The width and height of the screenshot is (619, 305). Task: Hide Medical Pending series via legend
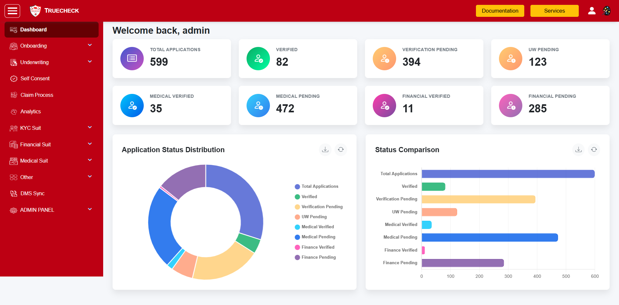pos(318,237)
